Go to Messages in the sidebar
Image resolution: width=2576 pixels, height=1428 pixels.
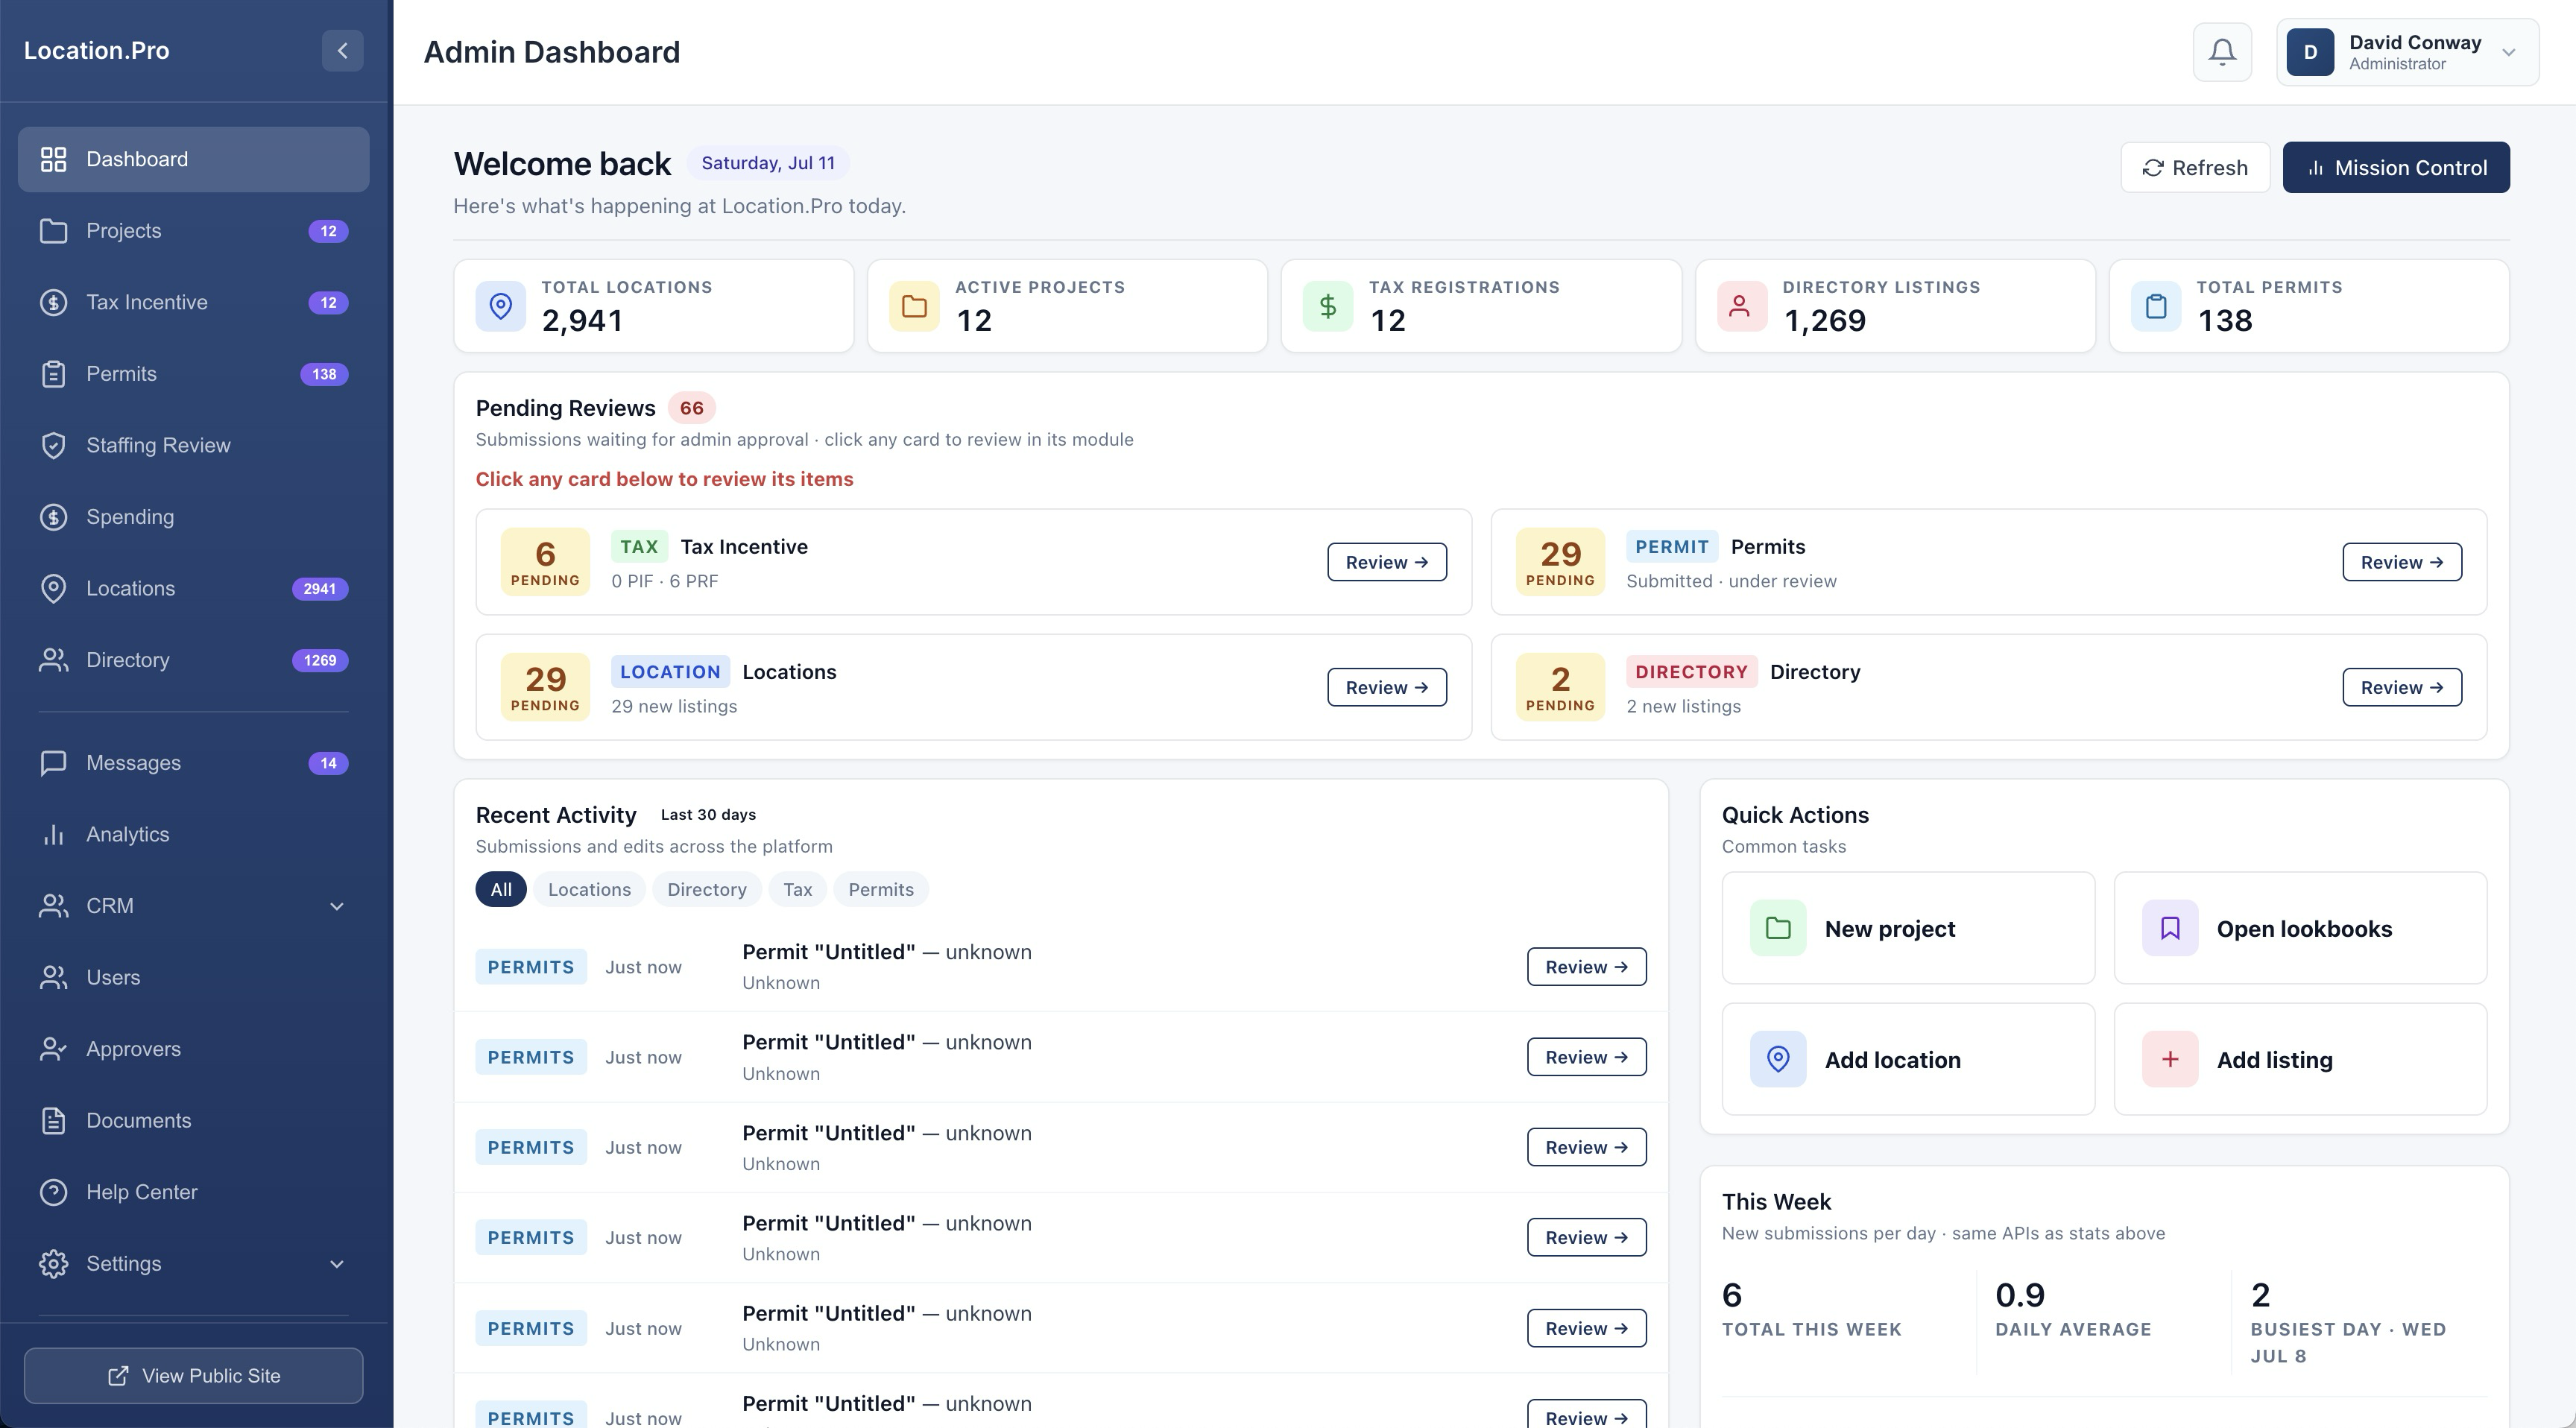click(193, 763)
